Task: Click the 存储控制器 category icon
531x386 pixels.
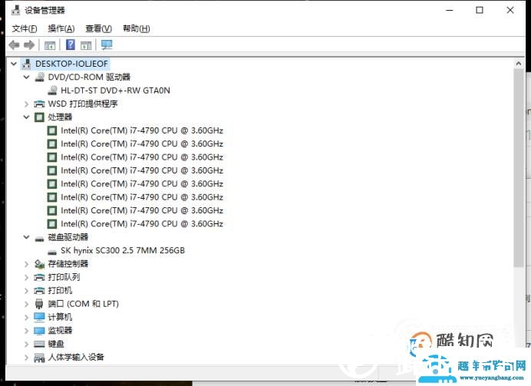Action: click(39, 264)
